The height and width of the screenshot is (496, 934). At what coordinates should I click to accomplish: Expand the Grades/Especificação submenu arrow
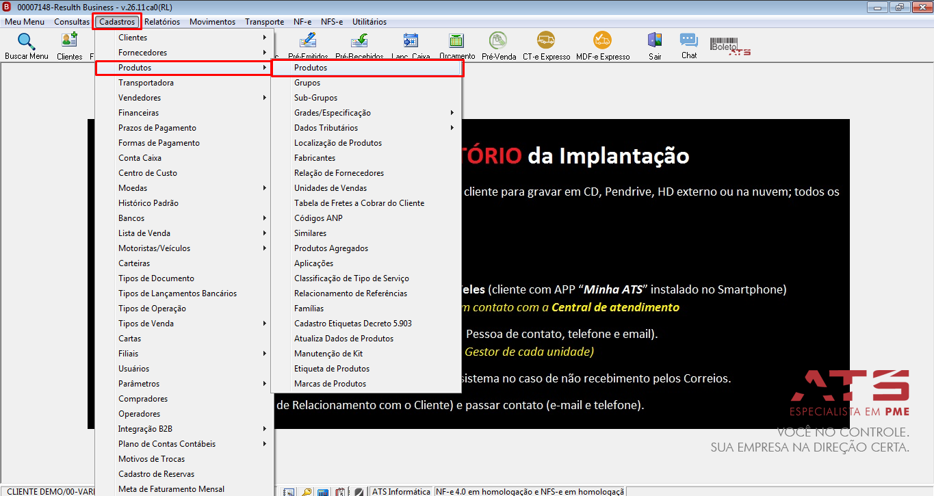452,113
